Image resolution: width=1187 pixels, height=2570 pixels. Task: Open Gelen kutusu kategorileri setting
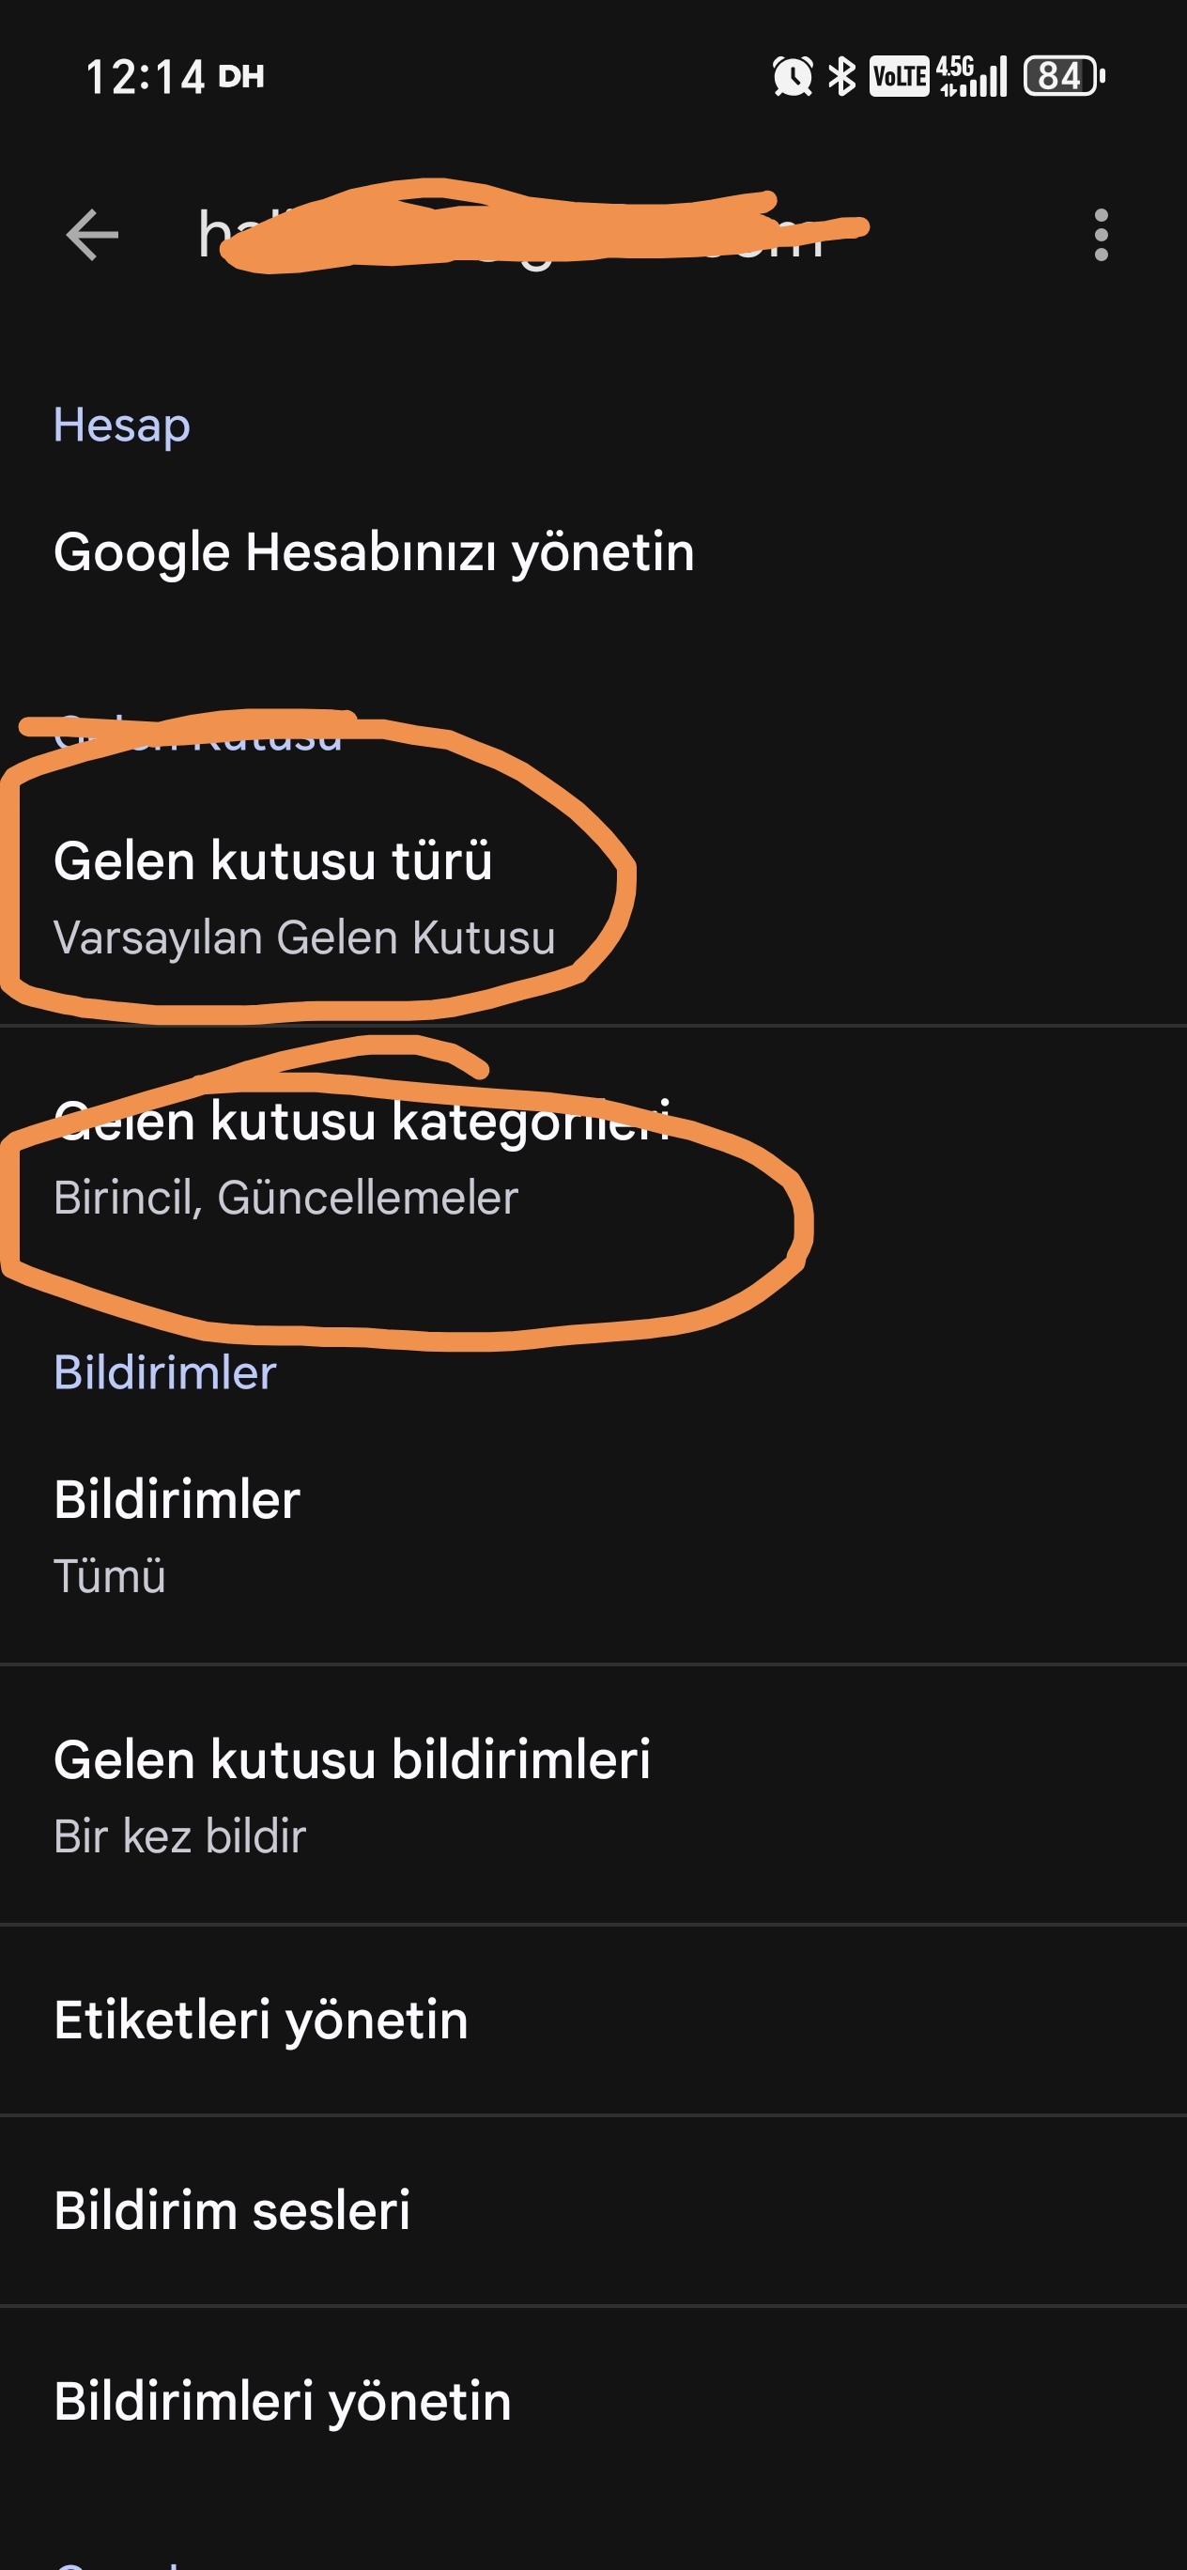[593, 1156]
